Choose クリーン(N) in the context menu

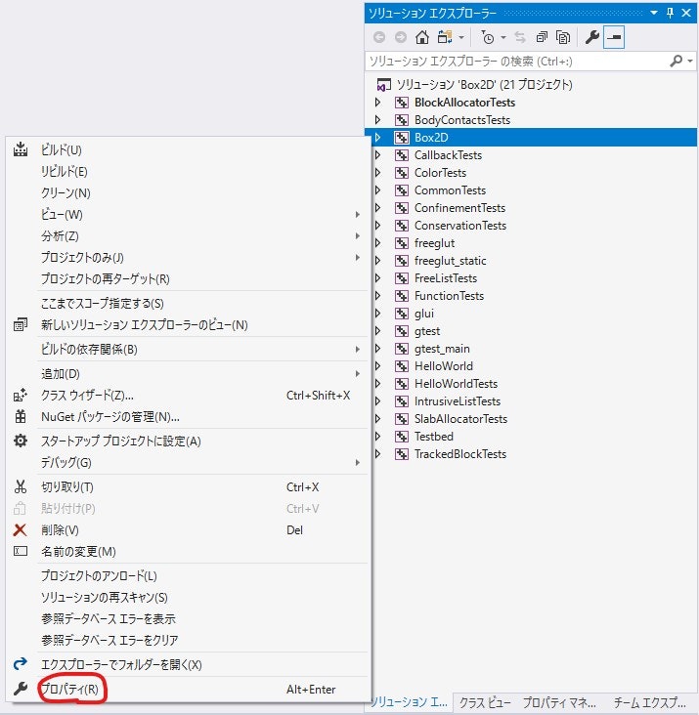pyautogui.click(x=187, y=192)
